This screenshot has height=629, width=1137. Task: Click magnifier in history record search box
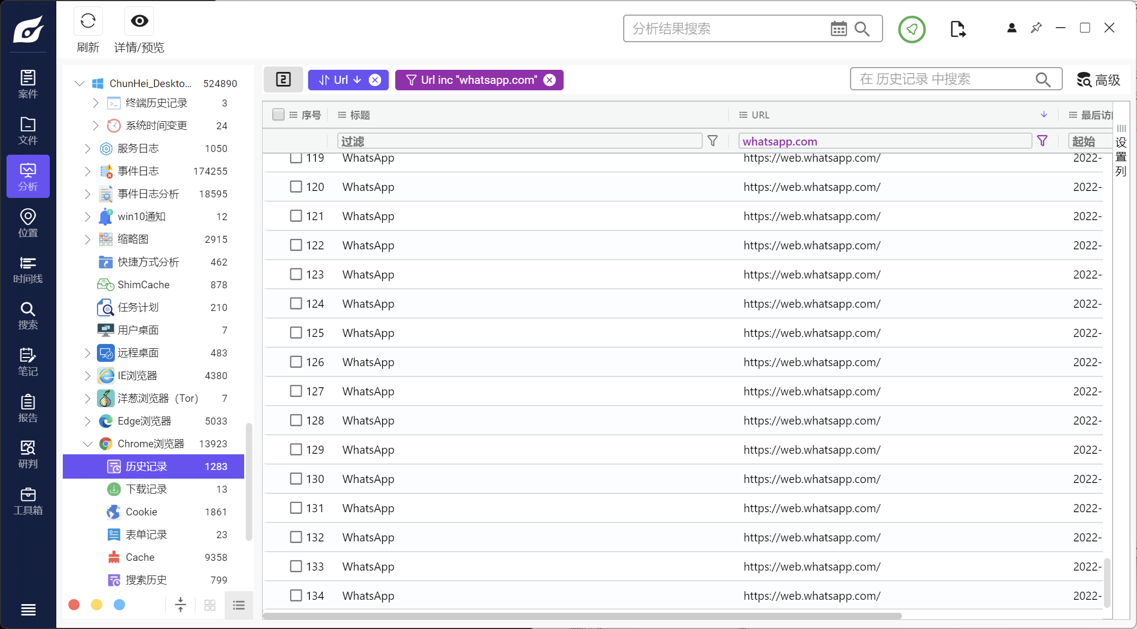click(1043, 80)
